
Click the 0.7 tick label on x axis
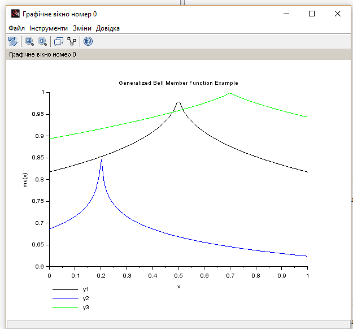coord(230,276)
